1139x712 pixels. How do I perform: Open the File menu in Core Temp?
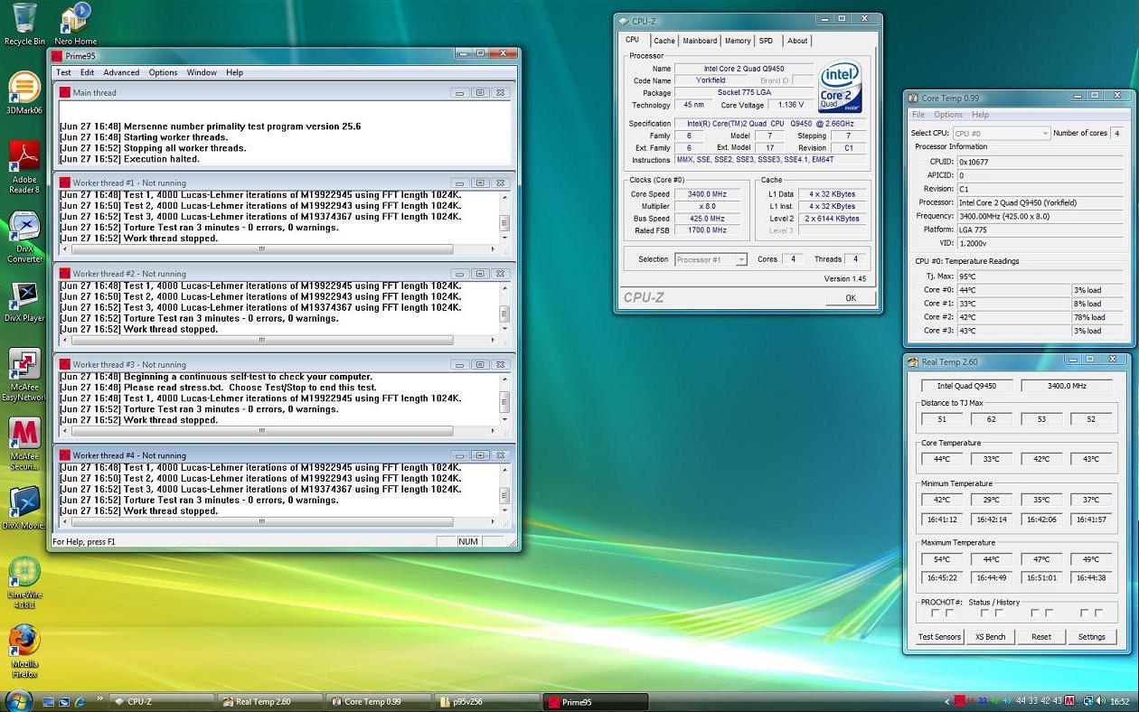tap(918, 115)
